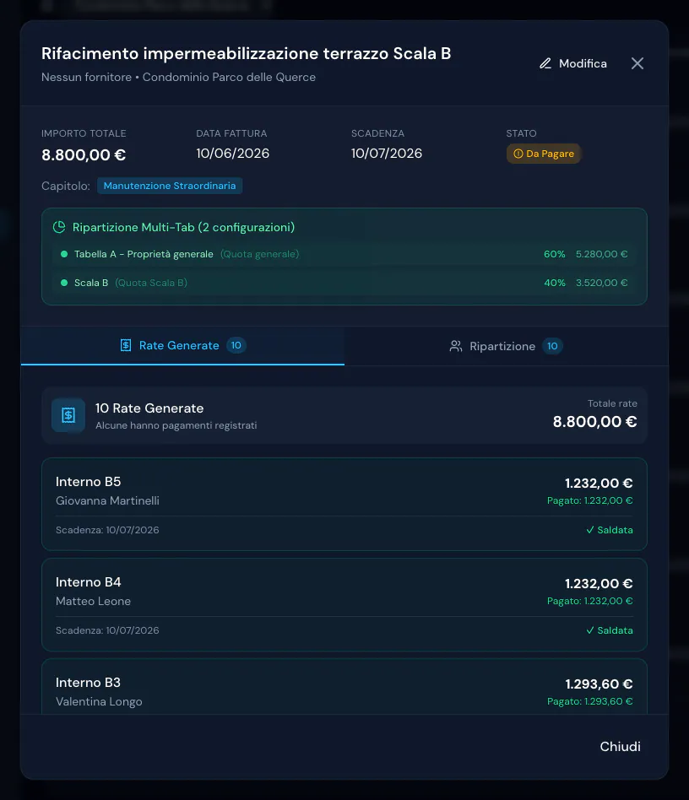Click the receipt icon in Rate Generate tab
The image size is (689, 800).
click(x=126, y=345)
